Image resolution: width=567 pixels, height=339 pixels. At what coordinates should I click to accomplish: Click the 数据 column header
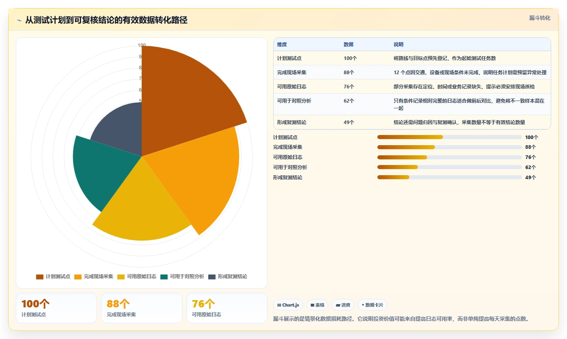349,45
